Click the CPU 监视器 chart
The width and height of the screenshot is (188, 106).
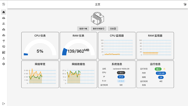click(x=117, y=48)
